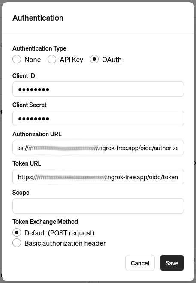Cancel the authentication dialog
The image size is (196, 283).
140,263
